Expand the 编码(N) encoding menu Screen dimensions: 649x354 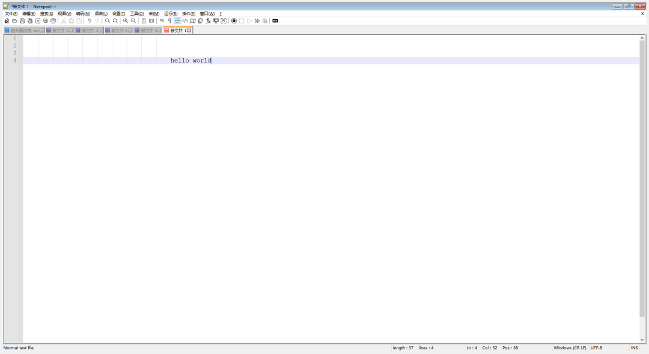coord(82,13)
